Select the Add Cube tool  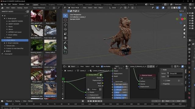point(66,52)
